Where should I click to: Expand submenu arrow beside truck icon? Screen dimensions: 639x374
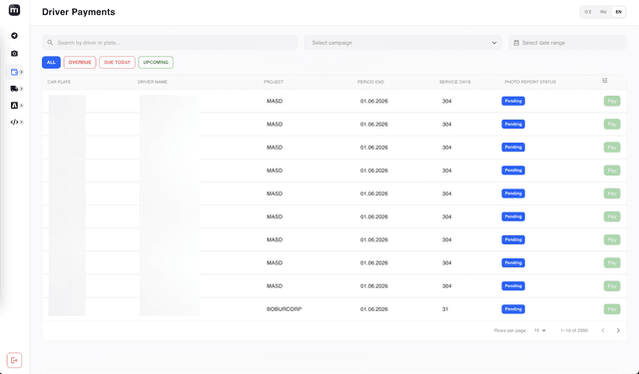click(21, 89)
